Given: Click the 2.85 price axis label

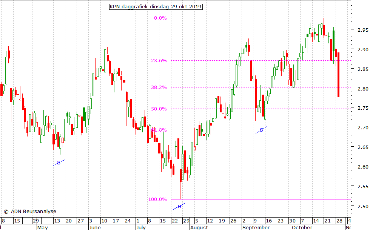Looking at the screenshot, I should [x=363, y=69].
